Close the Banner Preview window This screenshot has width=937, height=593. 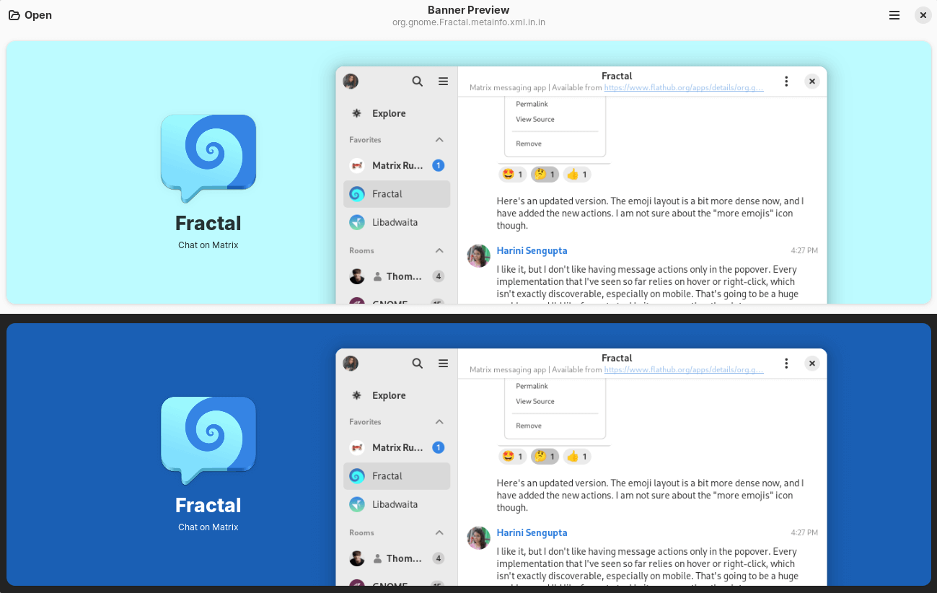click(x=923, y=15)
